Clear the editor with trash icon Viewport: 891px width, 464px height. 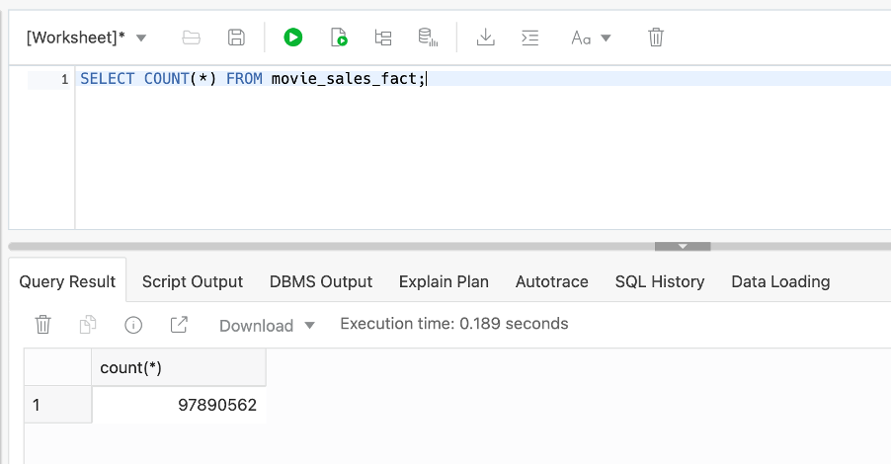point(656,38)
